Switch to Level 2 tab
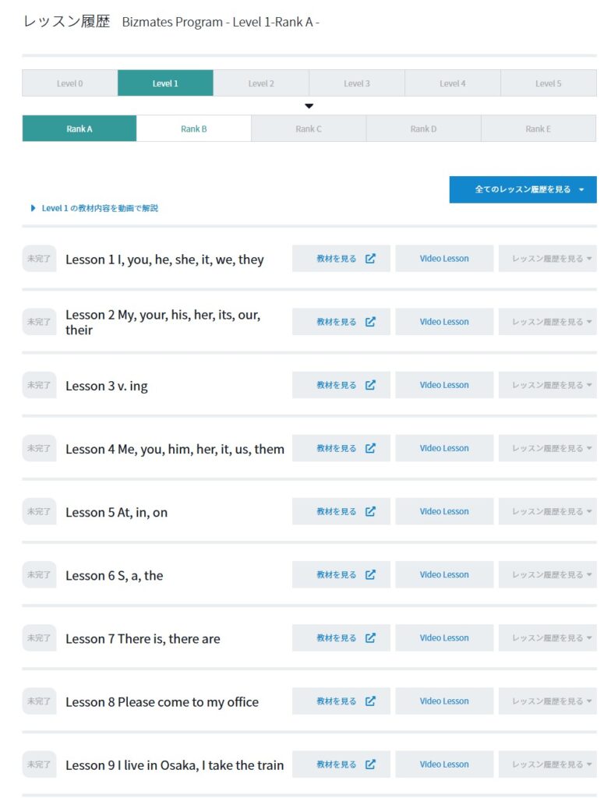This screenshot has width=611, height=798. [x=261, y=83]
